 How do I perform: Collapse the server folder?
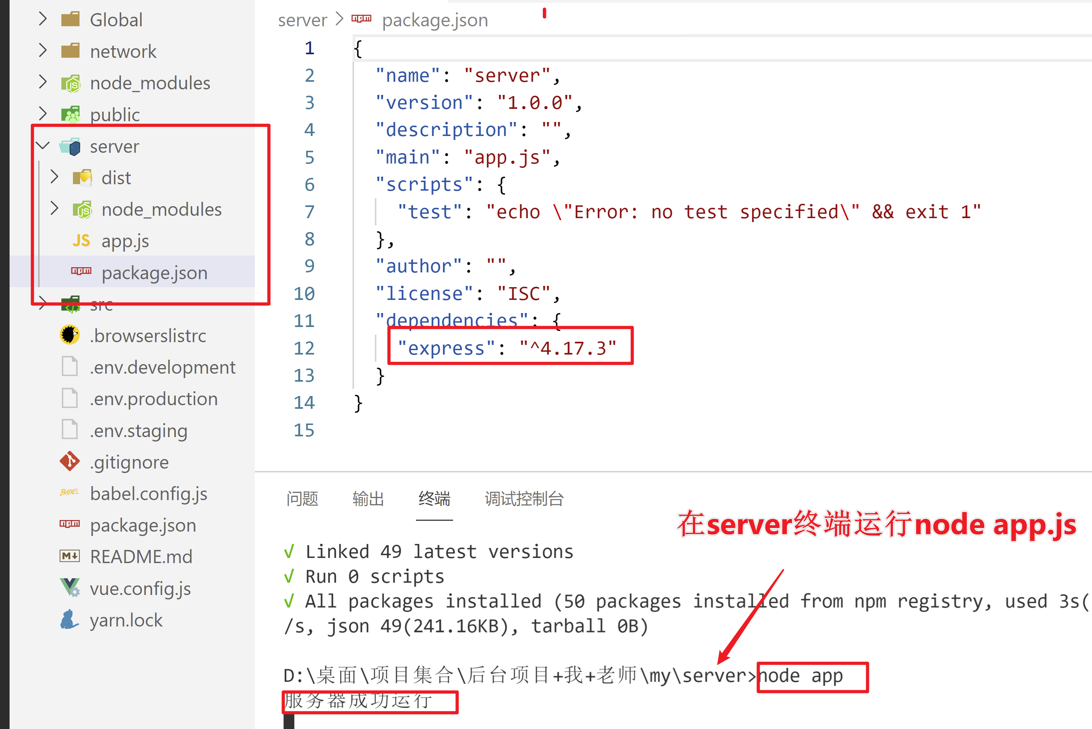tap(43, 146)
